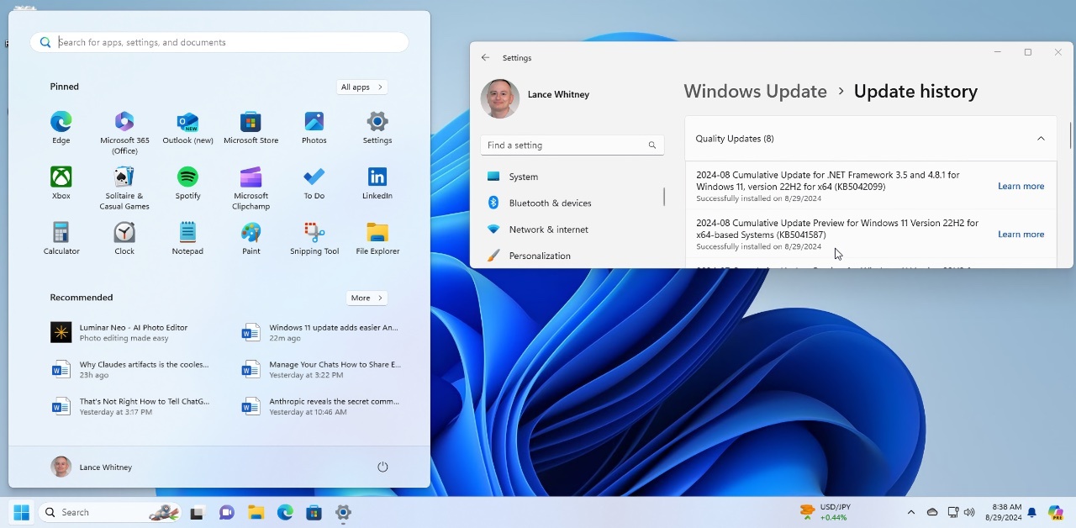Show hidden system tray icons

point(911,512)
